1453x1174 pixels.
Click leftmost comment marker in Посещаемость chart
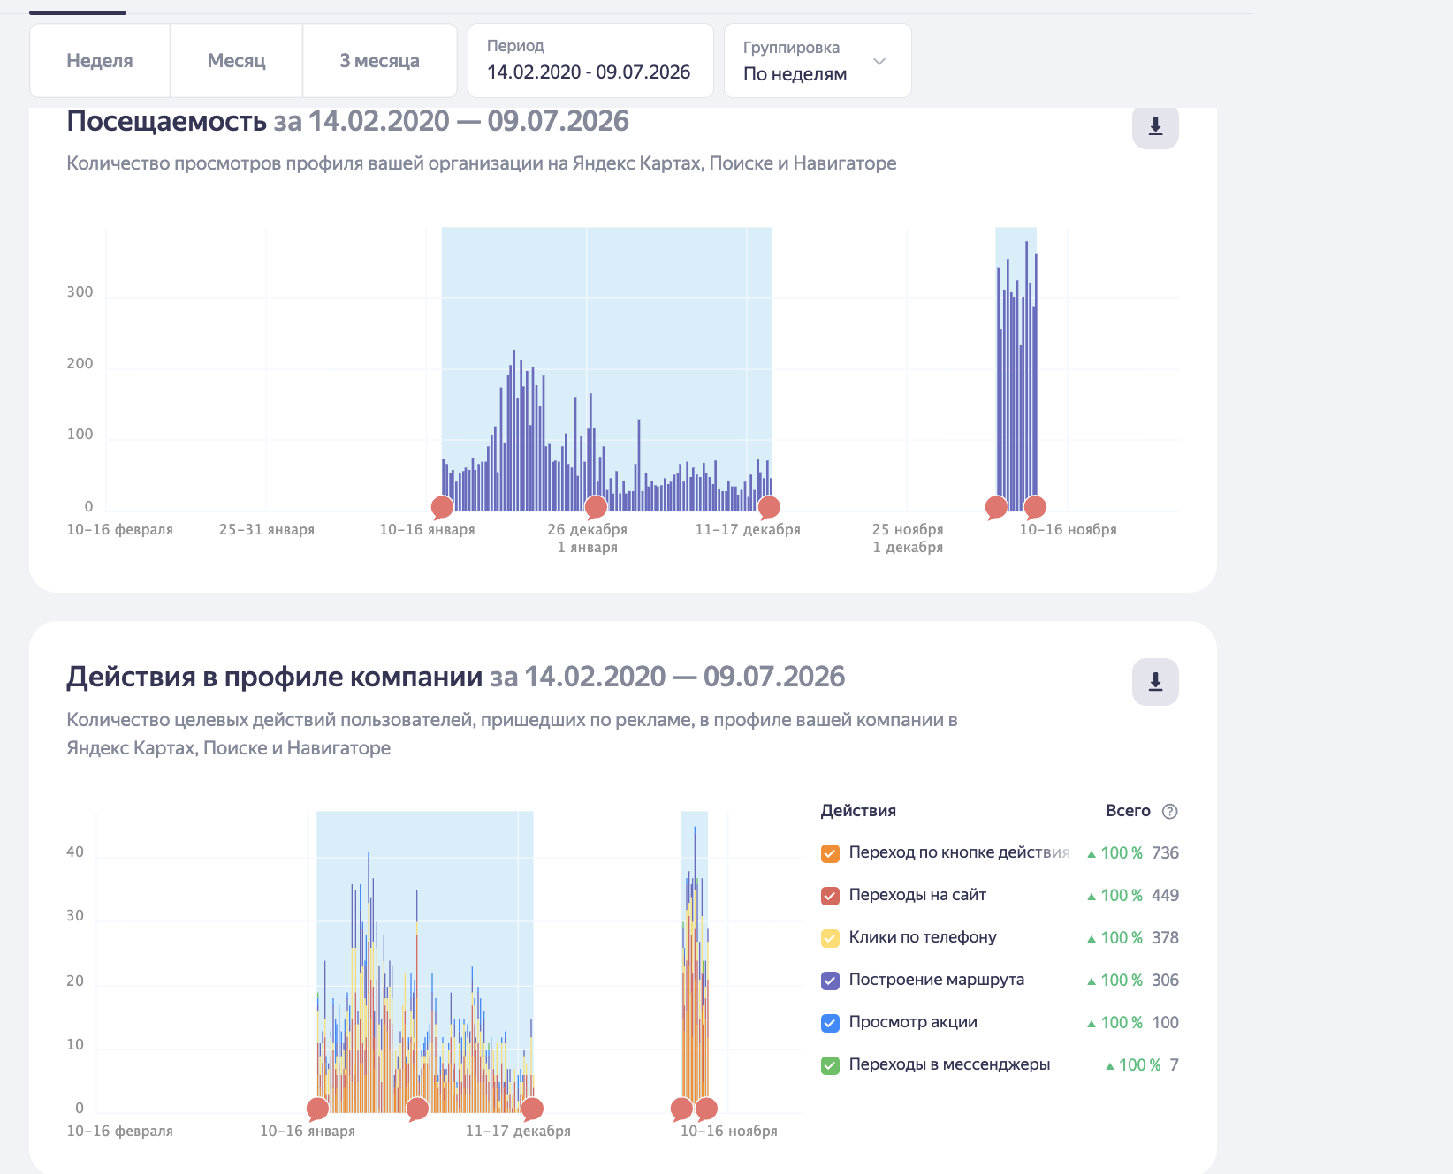point(442,507)
